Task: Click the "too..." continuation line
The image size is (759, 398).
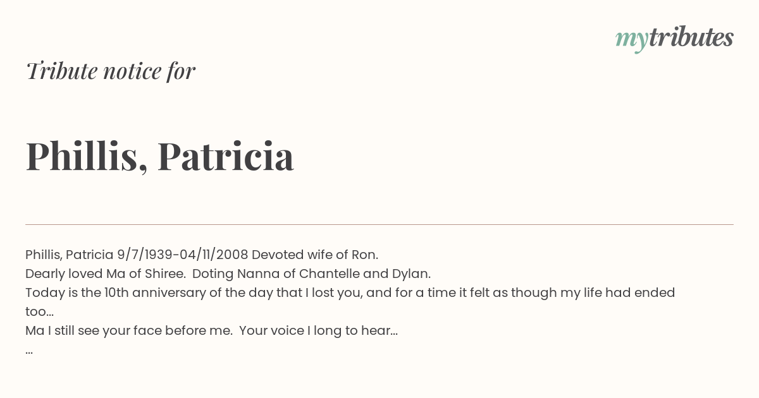Action: point(39,312)
